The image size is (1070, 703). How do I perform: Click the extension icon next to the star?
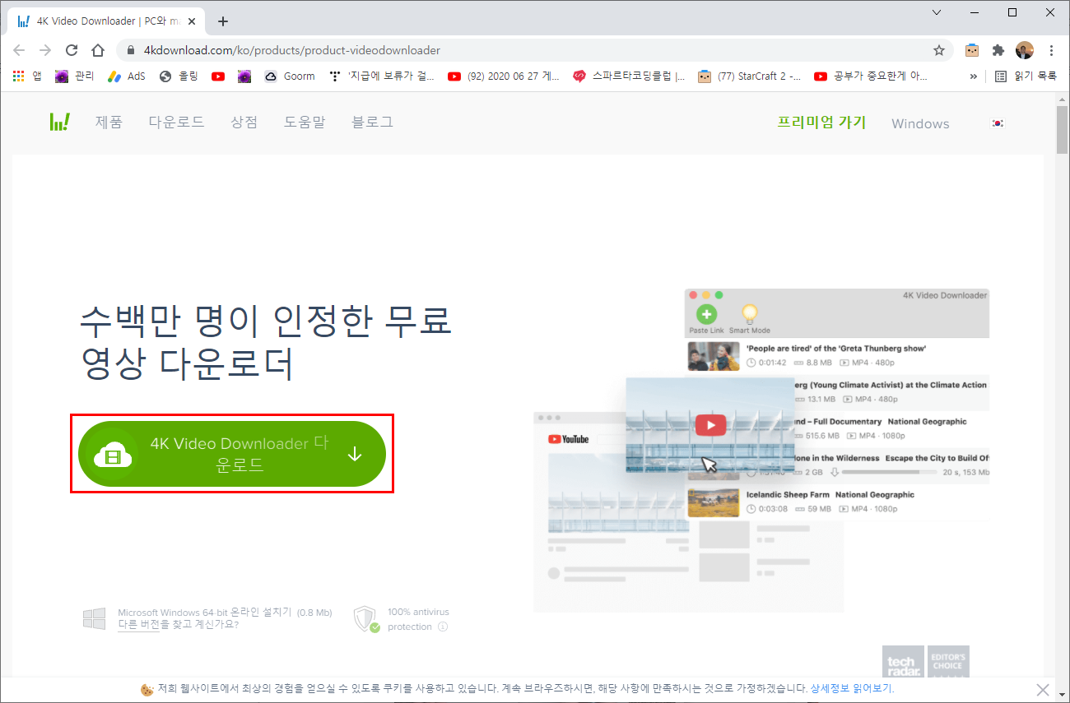point(972,50)
